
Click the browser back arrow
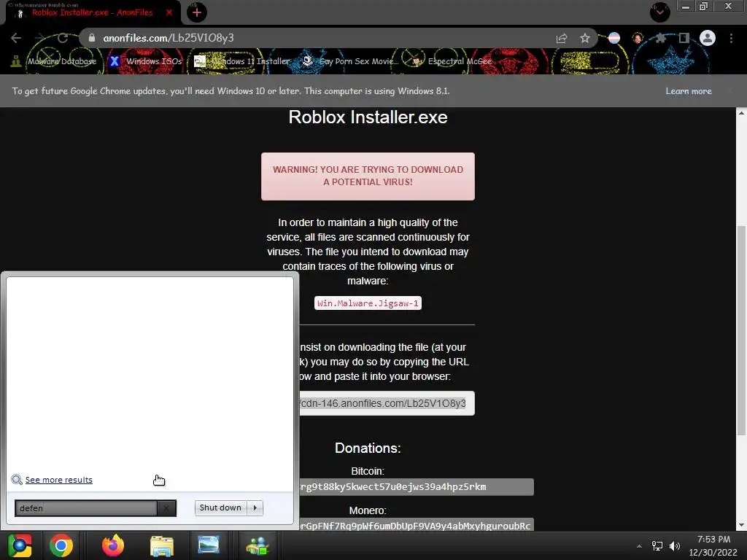point(16,38)
